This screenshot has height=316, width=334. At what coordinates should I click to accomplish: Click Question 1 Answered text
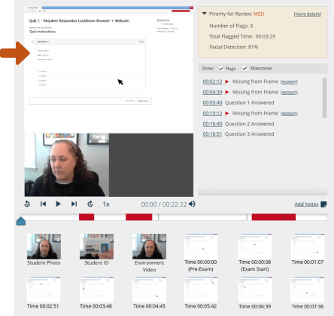[x=249, y=103]
